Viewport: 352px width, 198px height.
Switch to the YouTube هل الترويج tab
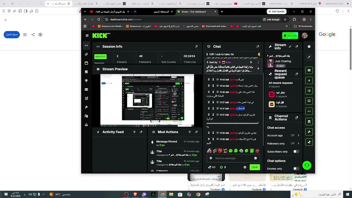click(x=109, y=12)
